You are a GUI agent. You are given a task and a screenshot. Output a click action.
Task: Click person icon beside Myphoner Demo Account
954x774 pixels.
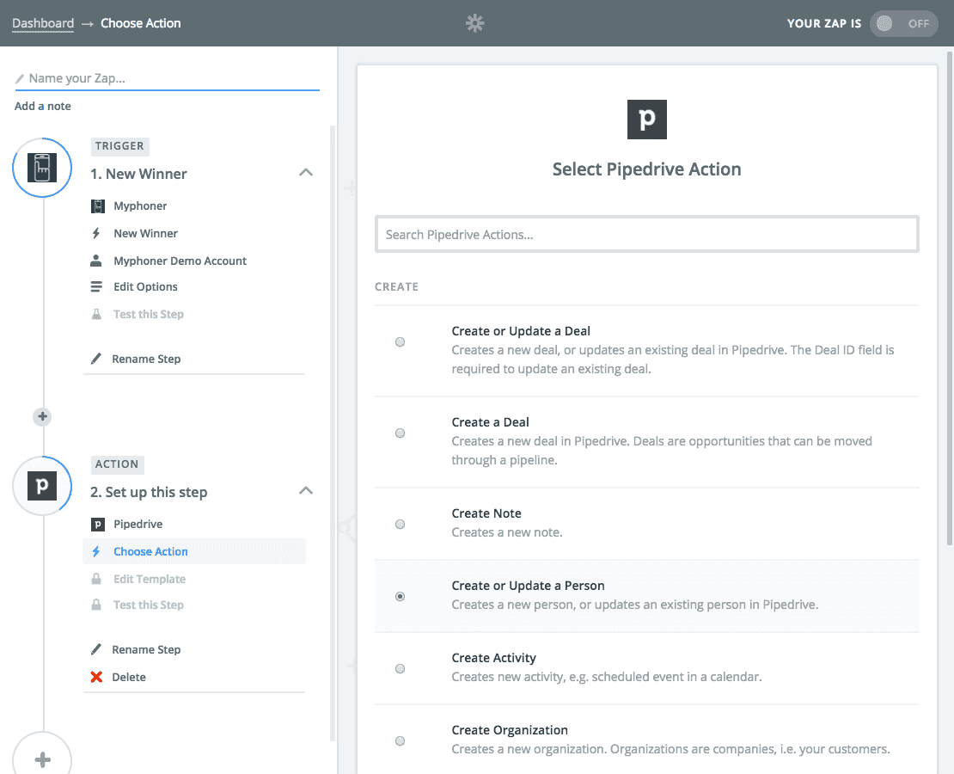96,261
